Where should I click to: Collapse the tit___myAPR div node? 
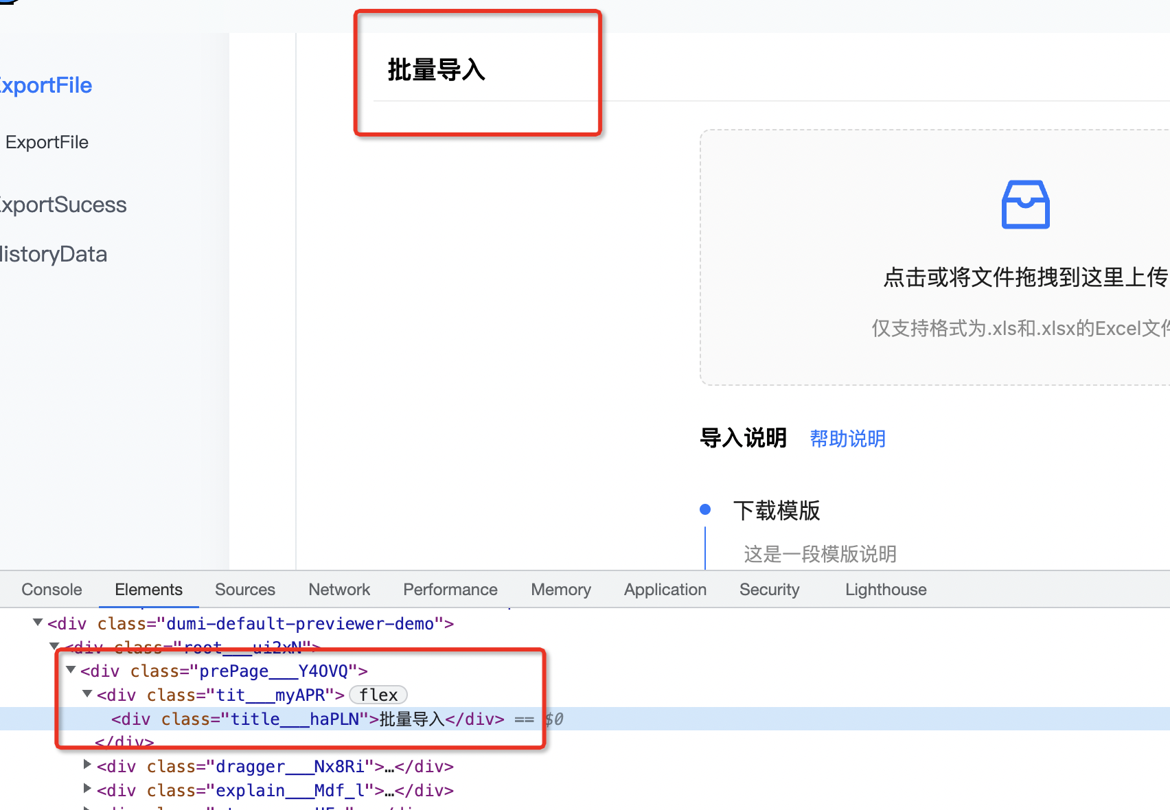(x=87, y=694)
